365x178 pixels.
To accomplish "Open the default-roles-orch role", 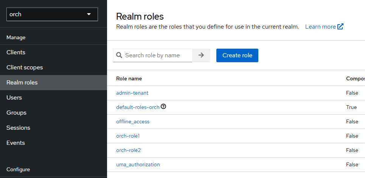I will point(138,107).
